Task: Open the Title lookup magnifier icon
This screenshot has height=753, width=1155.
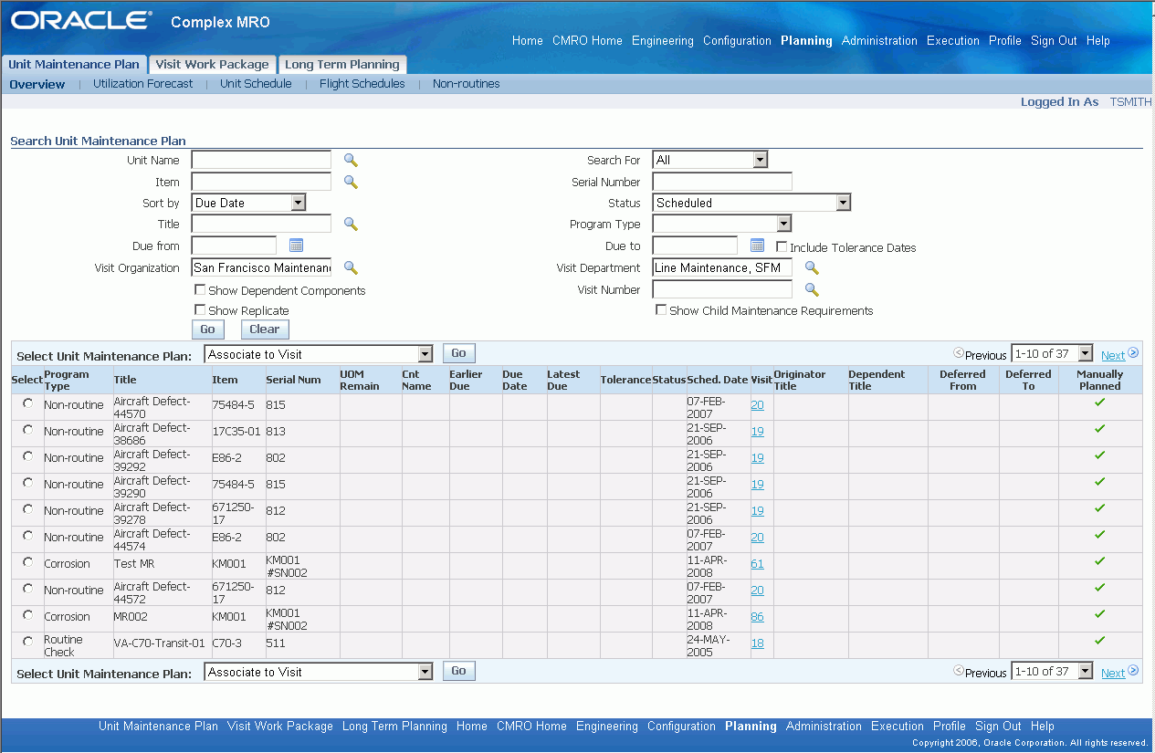Action: click(x=351, y=224)
